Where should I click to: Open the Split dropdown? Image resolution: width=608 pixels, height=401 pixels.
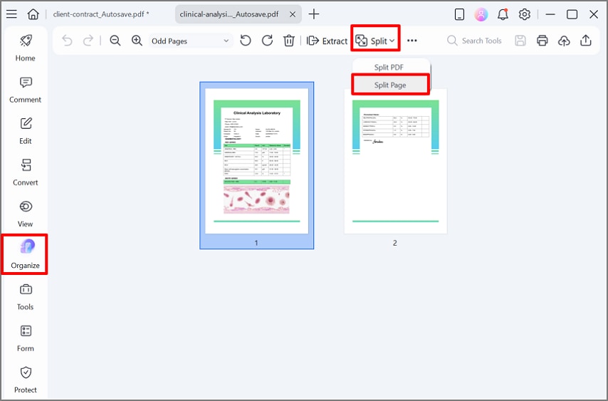[375, 41]
